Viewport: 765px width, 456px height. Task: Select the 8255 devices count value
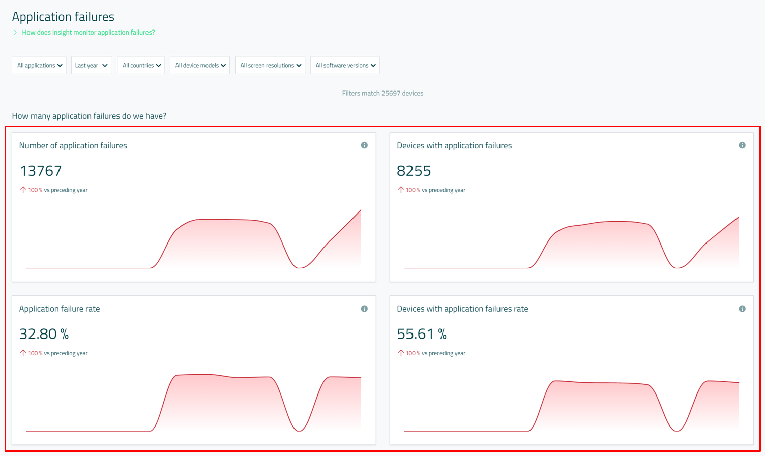pos(414,171)
